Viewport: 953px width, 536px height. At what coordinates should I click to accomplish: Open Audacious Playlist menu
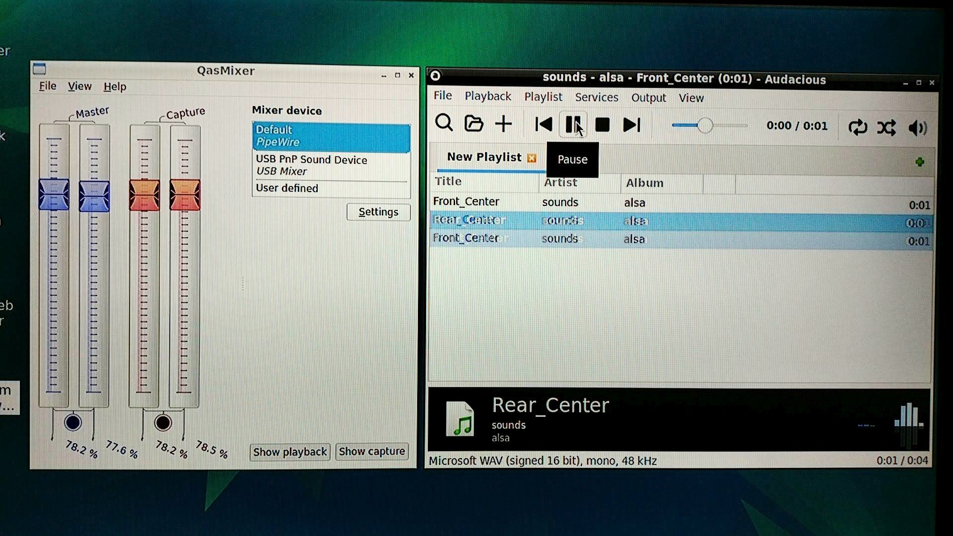point(544,97)
